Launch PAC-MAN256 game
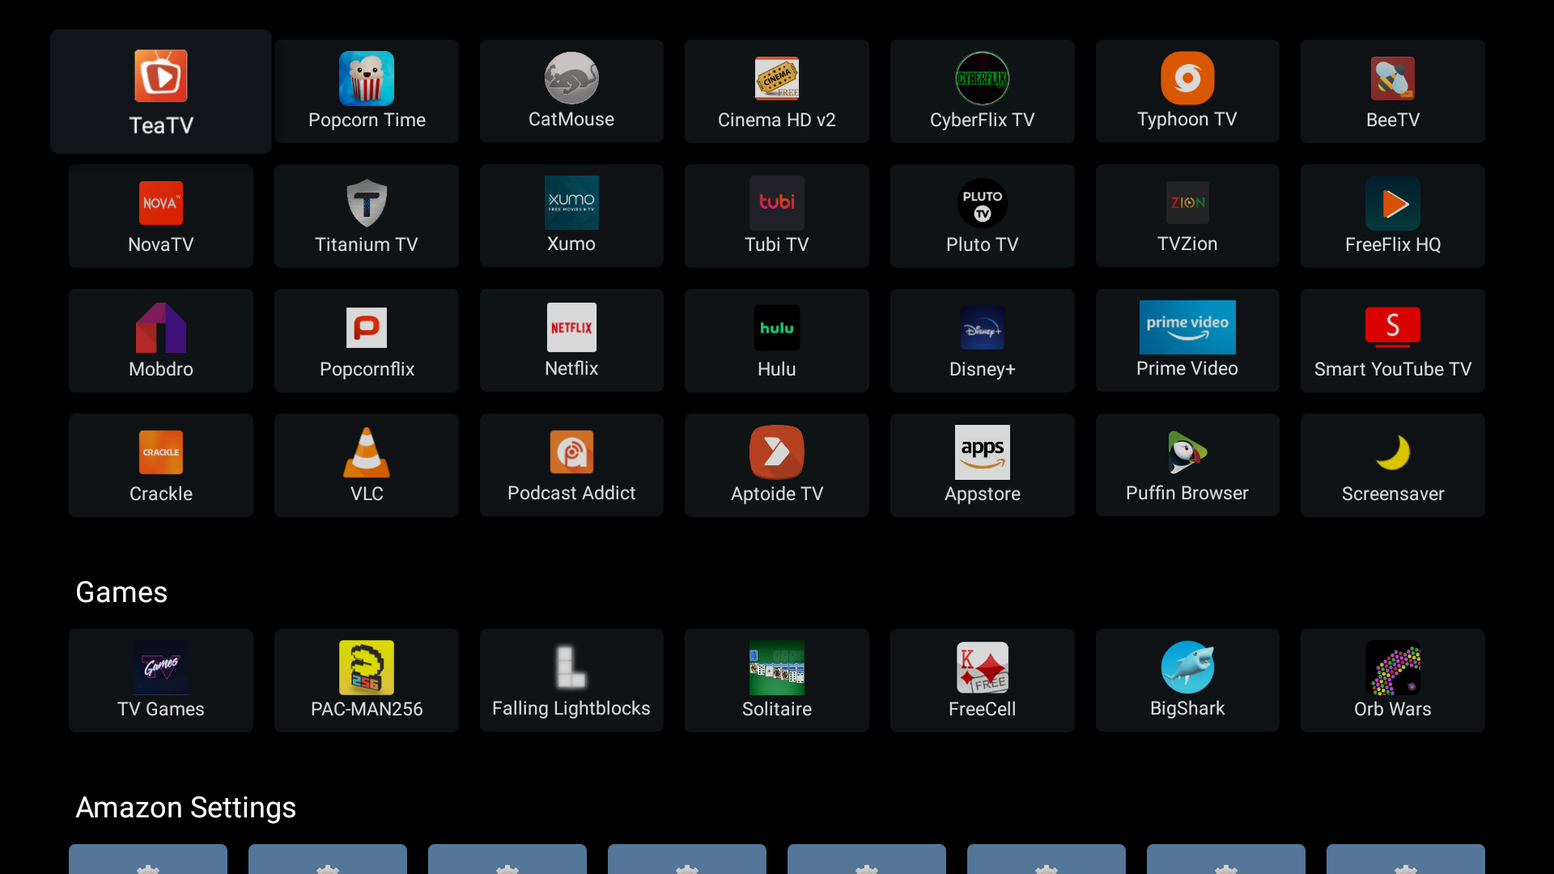The height and width of the screenshot is (874, 1554). tap(366, 680)
